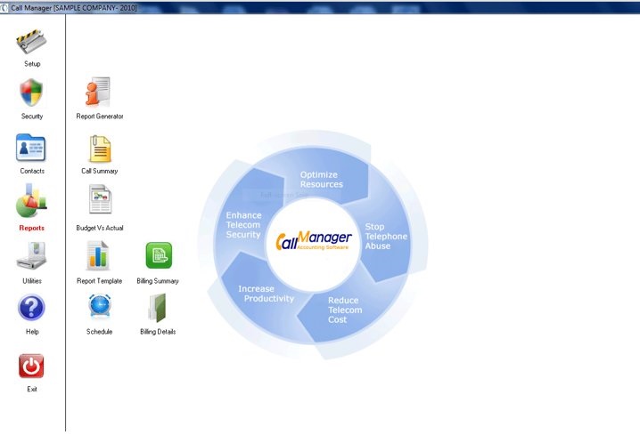Screen dimensions: 640x435
Task: Click the Security label
Action: pos(32,117)
